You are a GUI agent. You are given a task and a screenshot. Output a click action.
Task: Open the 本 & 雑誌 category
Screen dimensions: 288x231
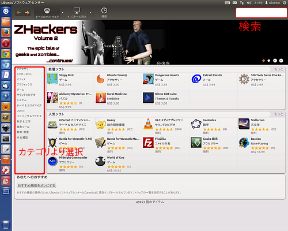click(22, 137)
